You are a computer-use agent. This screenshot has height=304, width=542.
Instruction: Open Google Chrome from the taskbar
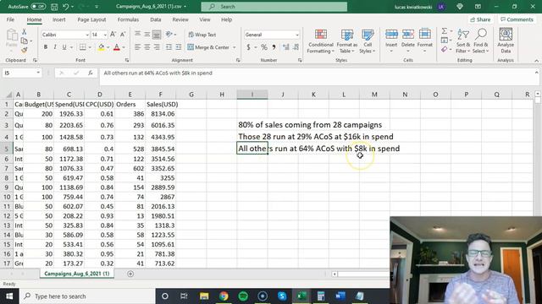coord(224,296)
